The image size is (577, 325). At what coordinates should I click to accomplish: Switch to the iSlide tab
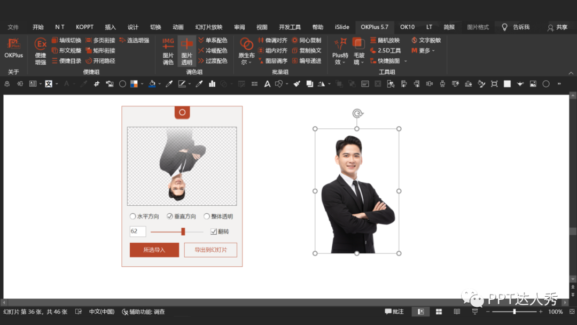point(342,27)
